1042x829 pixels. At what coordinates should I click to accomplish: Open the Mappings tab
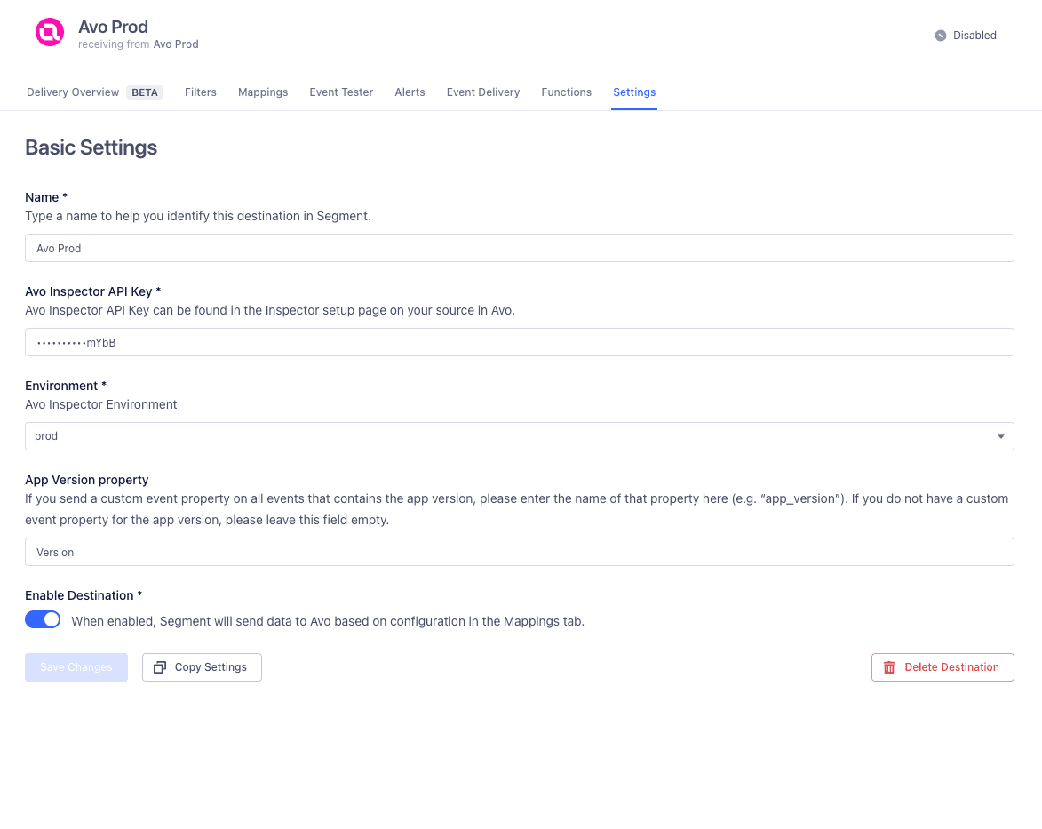tap(262, 92)
